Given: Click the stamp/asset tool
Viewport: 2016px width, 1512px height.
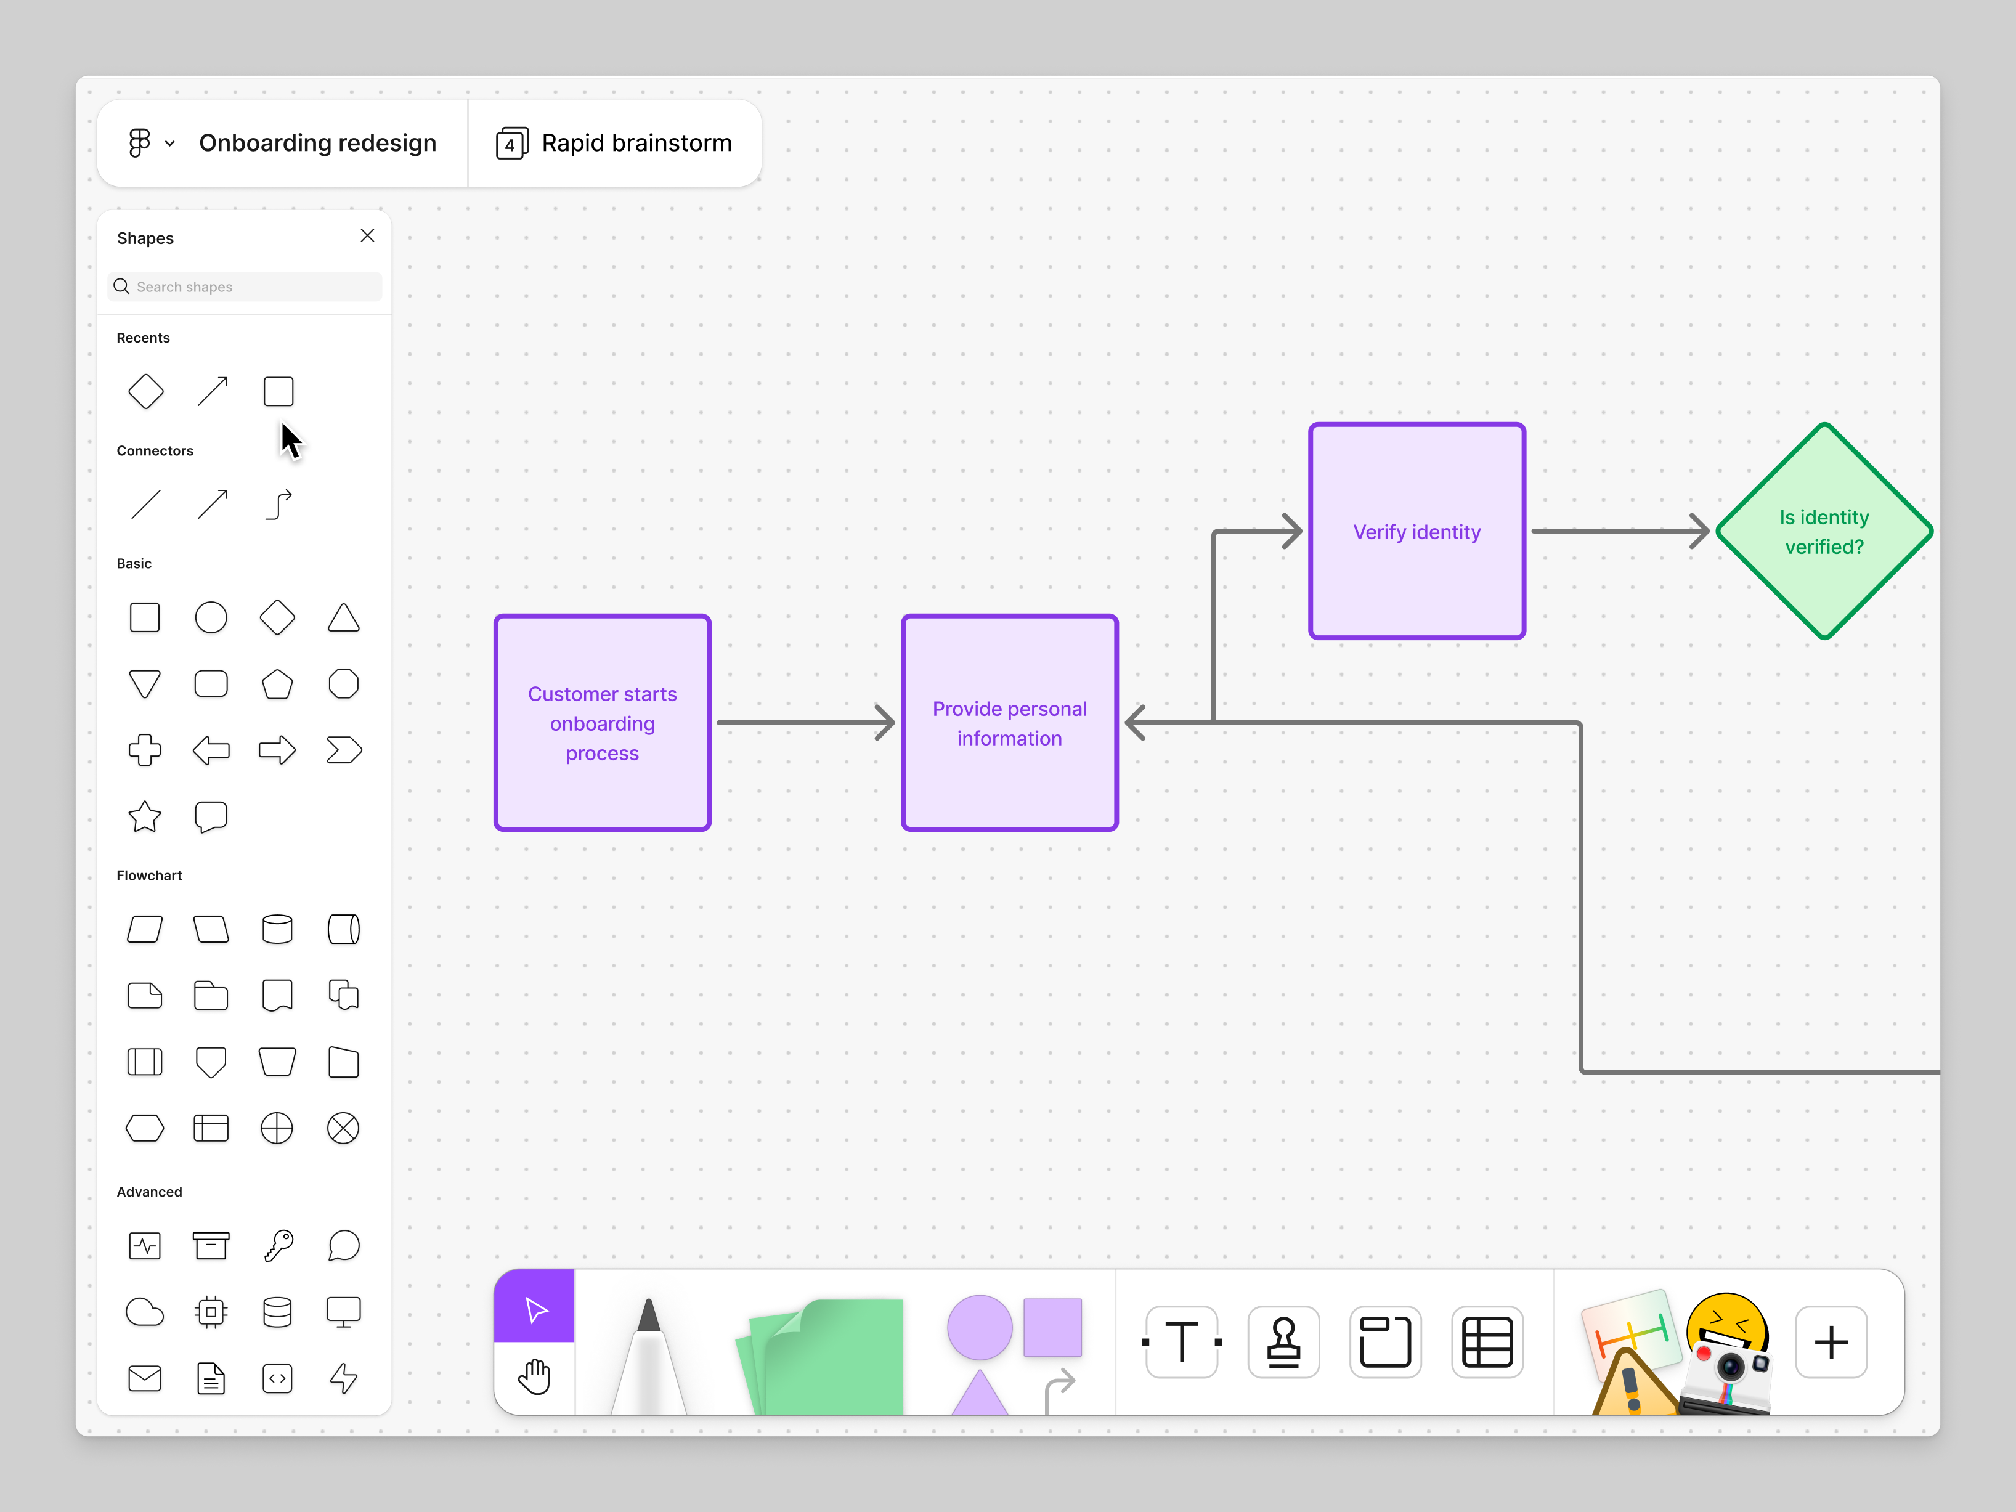Looking at the screenshot, I should click(1283, 1341).
